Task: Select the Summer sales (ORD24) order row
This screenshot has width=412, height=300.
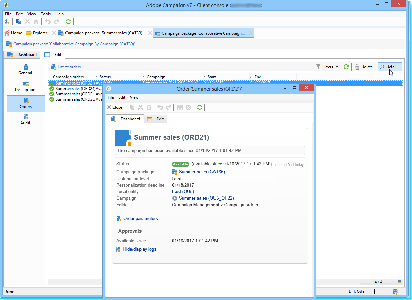Action: click(75, 89)
